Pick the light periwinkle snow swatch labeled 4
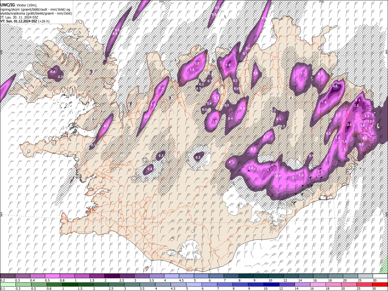 pyautogui.click(x=171, y=276)
